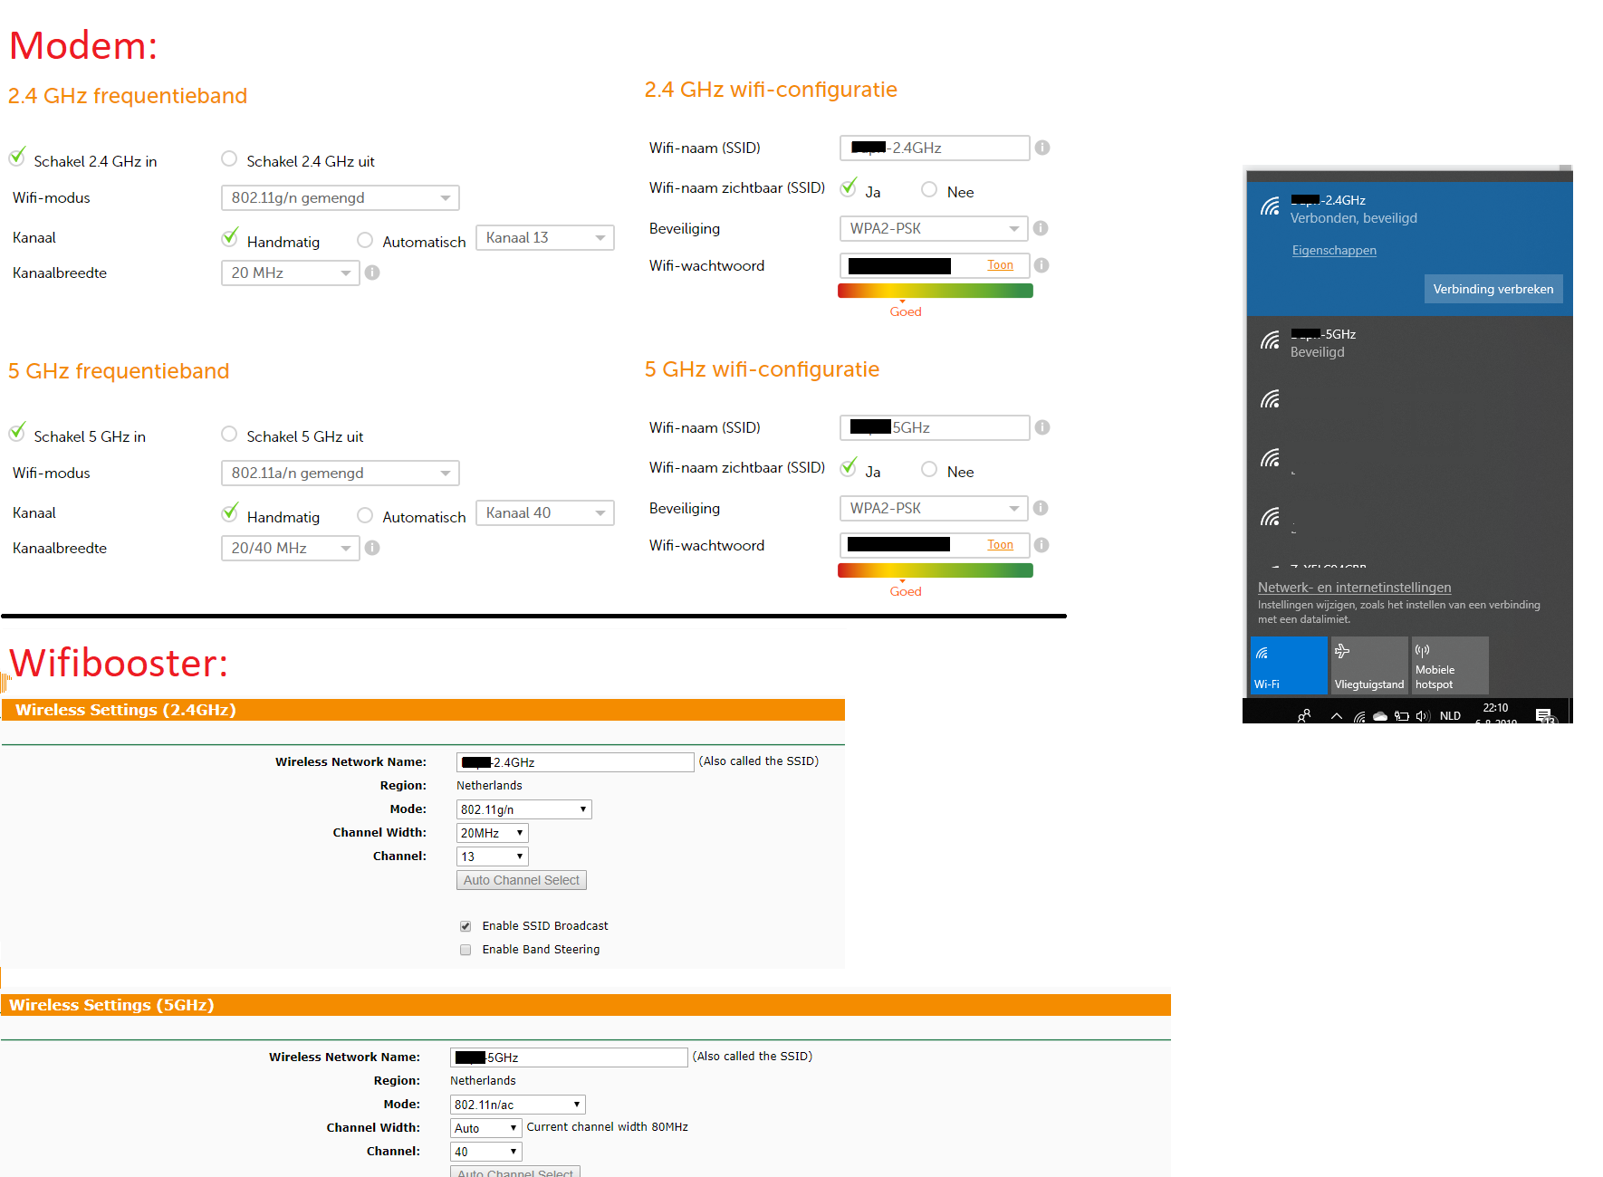This screenshot has height=1177, width=1603.
Task: Select Automatisch channel for 5 GHz band
Action: pyautogui.click(x=365, y=515)
